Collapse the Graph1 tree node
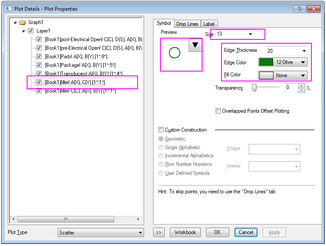The height and width of the screenshot is (246, 326). coord(16,22)
